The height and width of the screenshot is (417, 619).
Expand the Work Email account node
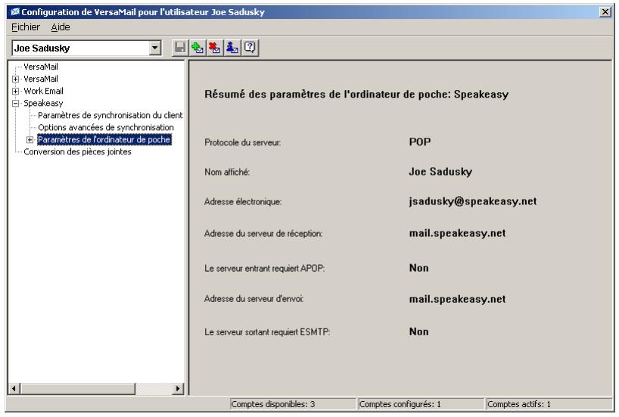pos(15,92)
